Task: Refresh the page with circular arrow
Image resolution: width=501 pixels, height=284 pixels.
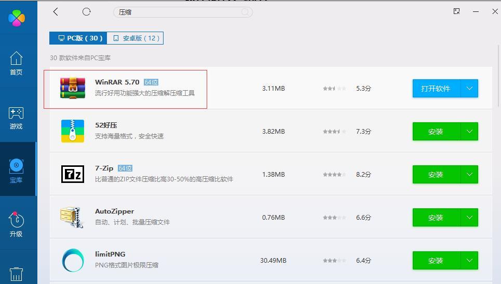Action: (x=87, y=12)
